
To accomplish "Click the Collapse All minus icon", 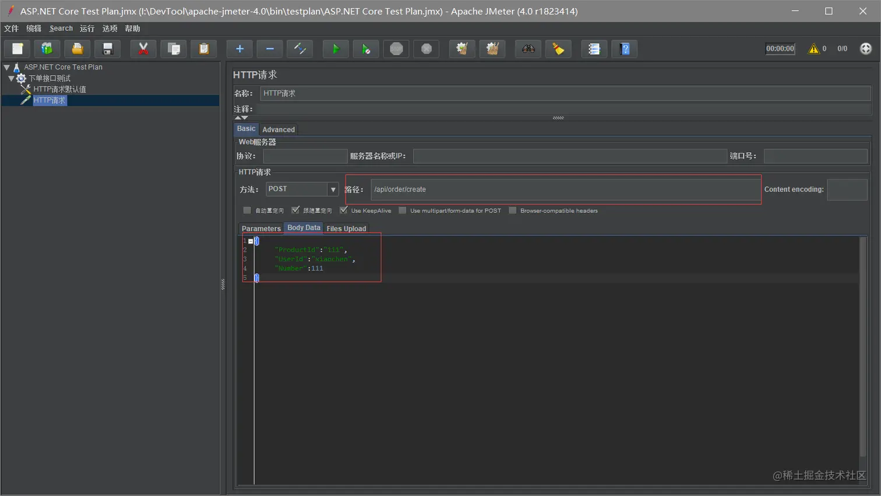I will (x=270, y=49).
